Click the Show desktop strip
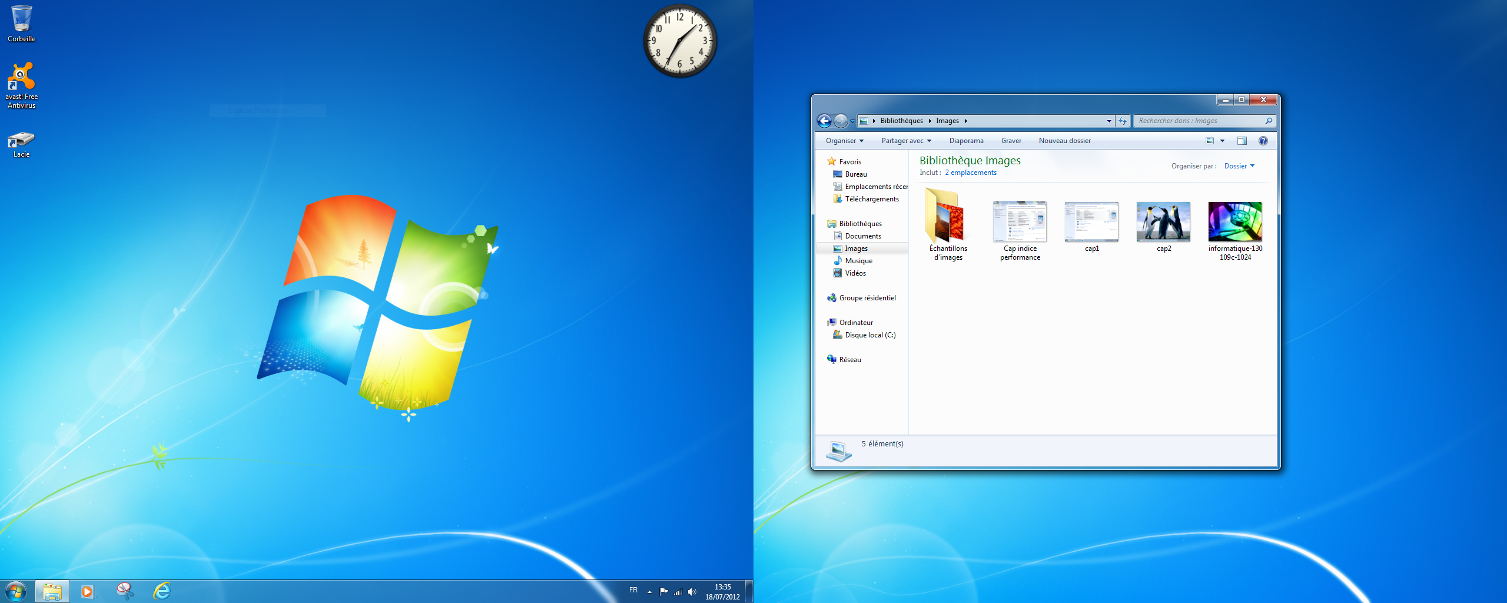The width and height of the screenshot is (1507, 603). [x=749, y=591]
